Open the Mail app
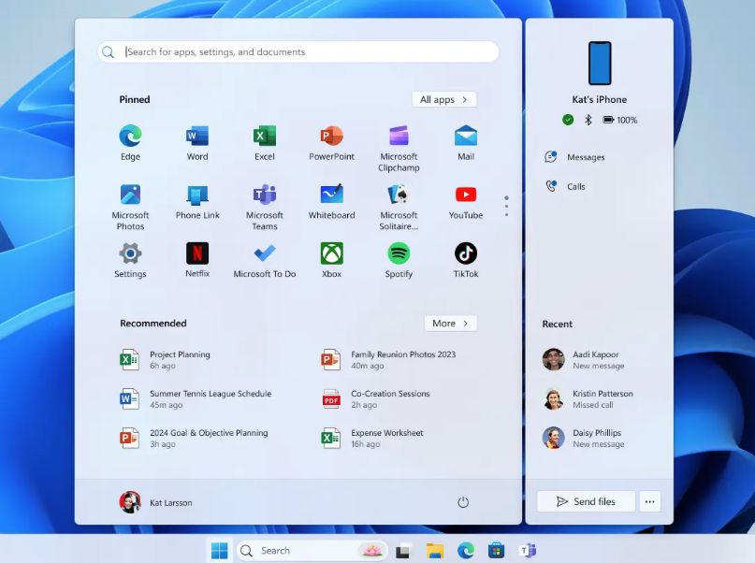 click(466, 143)
